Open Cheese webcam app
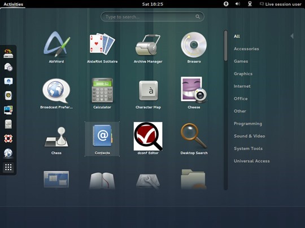Viewport: 305px width, 228px height. point(194,93)
